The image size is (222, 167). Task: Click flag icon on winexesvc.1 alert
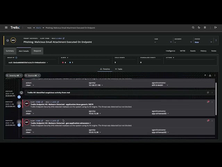208,121
